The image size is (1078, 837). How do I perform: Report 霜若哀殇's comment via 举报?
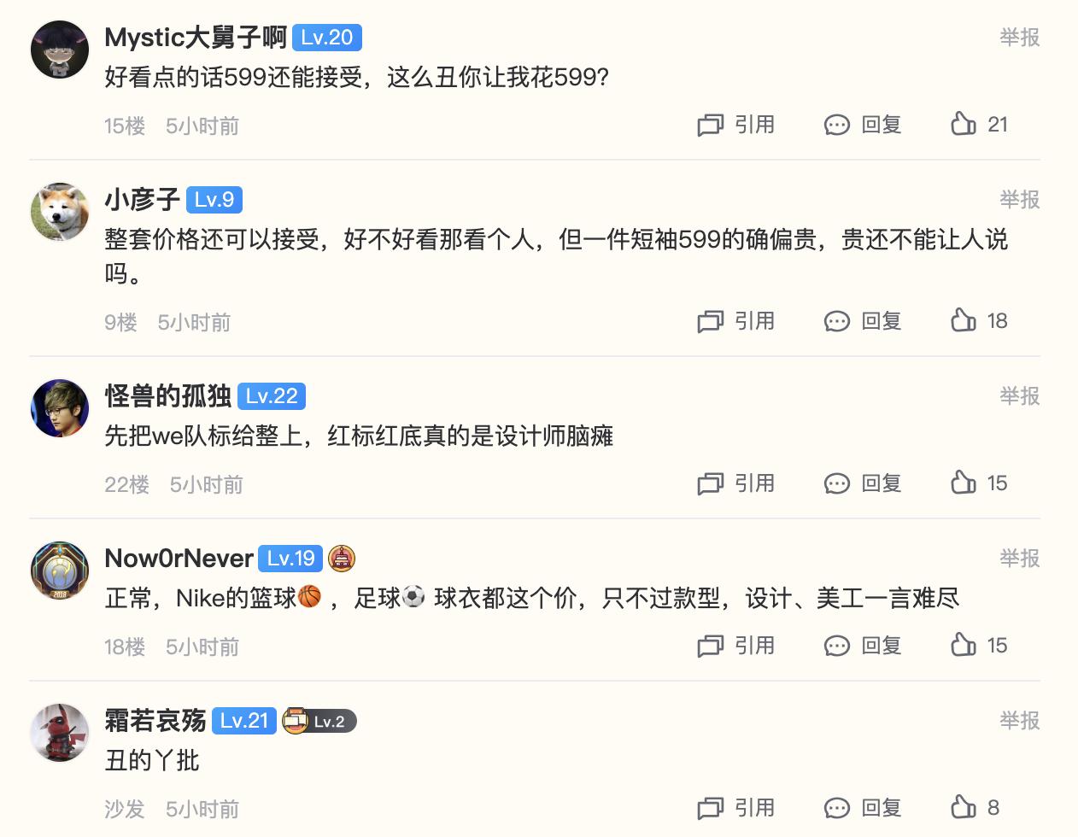[1019, 721]
